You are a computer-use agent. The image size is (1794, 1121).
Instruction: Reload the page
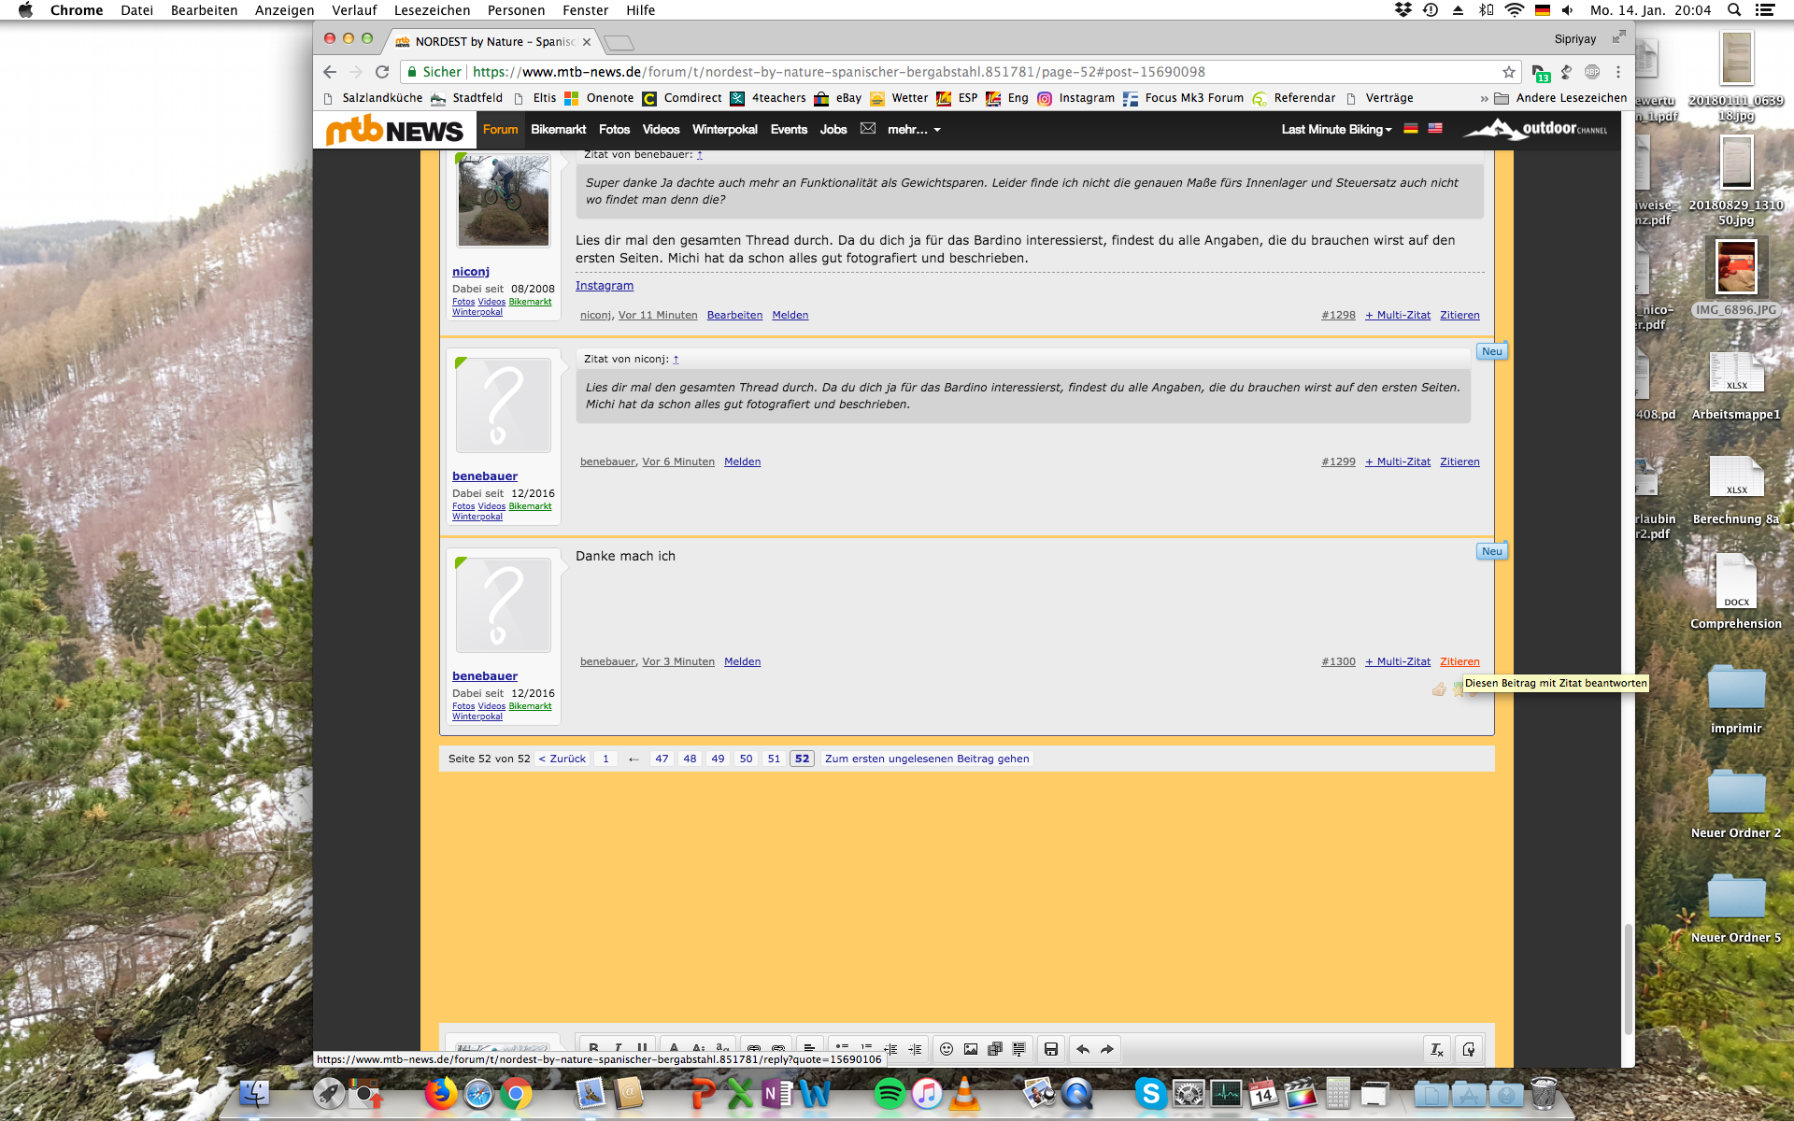(382, 72)
